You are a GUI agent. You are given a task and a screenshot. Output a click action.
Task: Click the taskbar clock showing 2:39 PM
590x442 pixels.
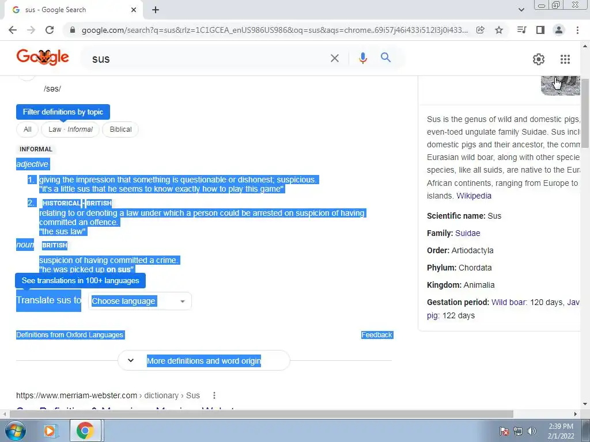click(561, 431)
